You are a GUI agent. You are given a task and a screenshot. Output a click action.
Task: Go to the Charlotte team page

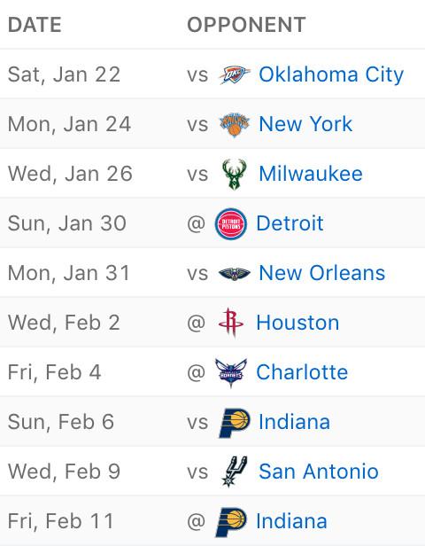(x=302, y=372)
